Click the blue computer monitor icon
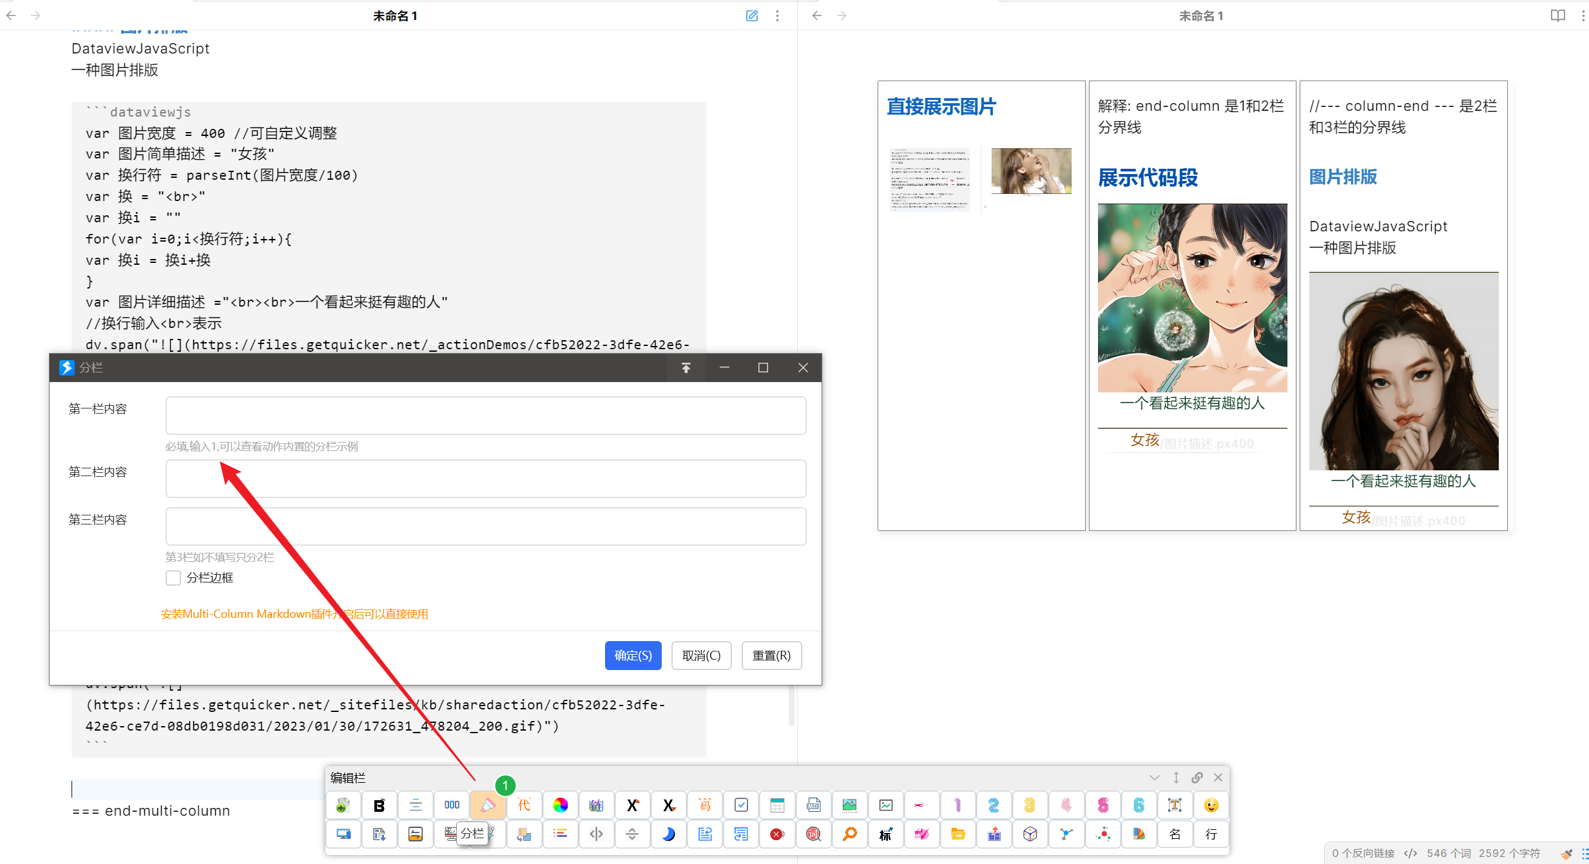This screenshot has height=864, width=1589. pos(343,834)
